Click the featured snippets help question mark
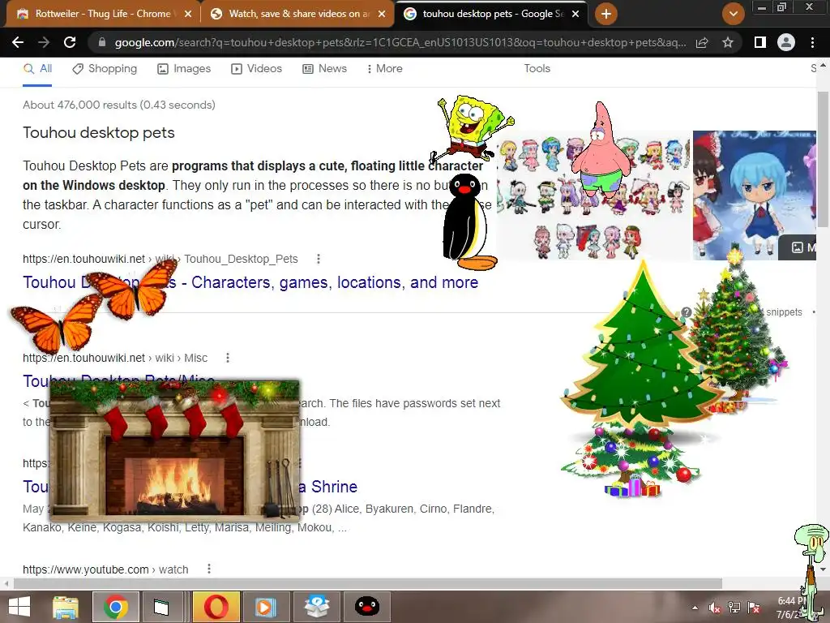 point(687,312)
